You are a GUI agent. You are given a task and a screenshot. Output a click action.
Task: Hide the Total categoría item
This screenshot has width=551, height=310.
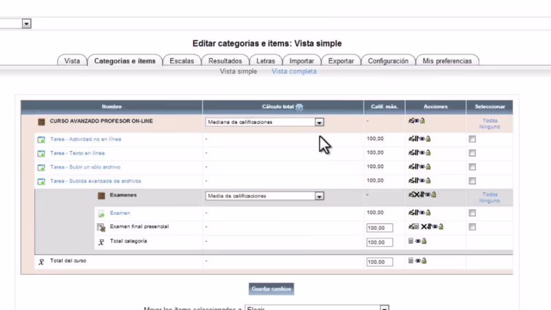coord(418,240)
